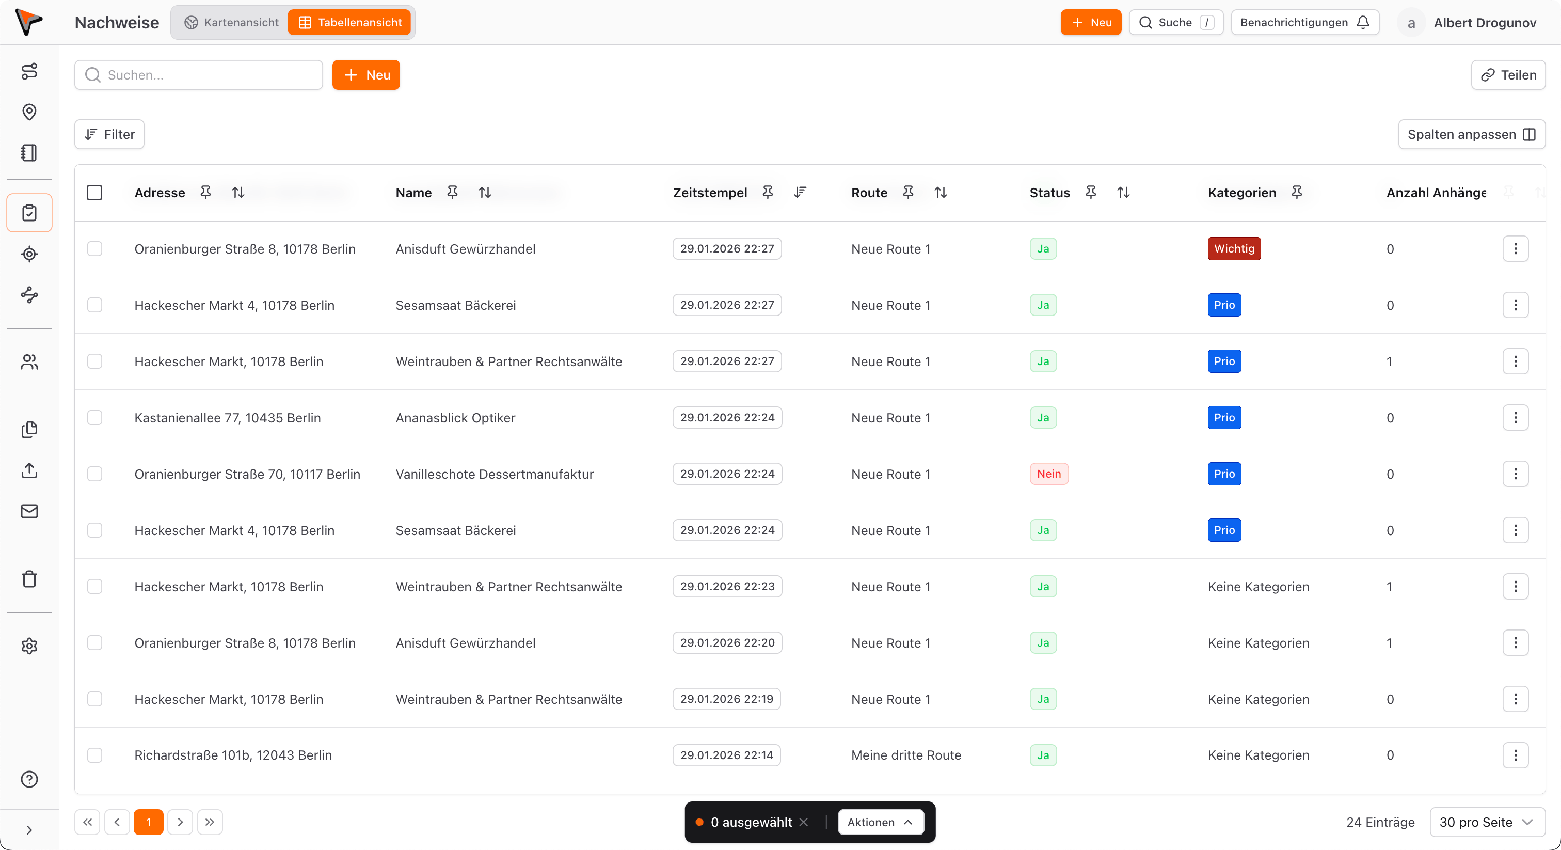Click the location pin sidebar icon

click(x=29, y=112)
